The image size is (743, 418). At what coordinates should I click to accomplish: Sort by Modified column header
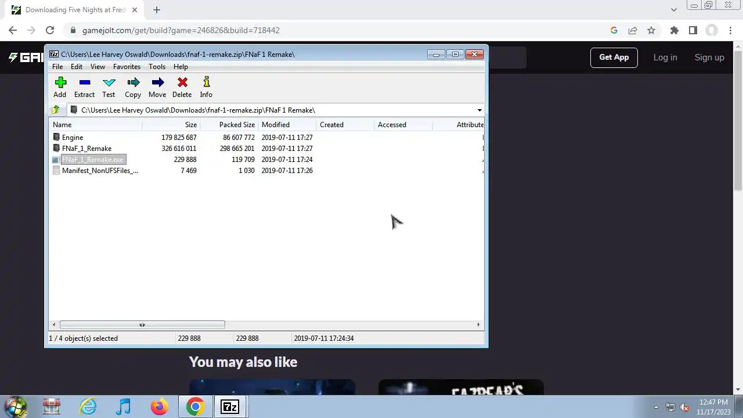tap(287, 125)
